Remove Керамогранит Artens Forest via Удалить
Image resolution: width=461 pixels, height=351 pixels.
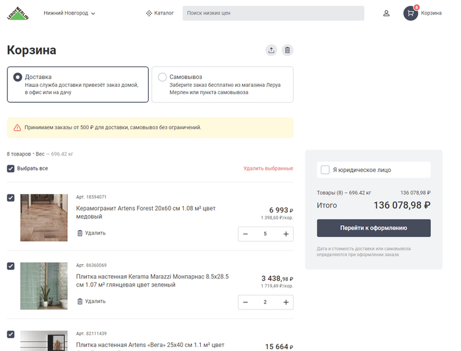(x=92, y=233)
